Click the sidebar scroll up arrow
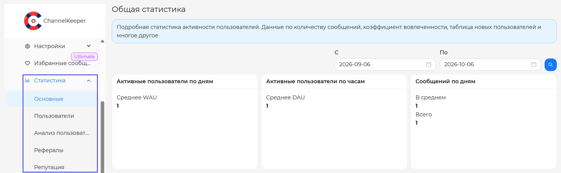This screenshot has width=561, height=173. (102, 41)
